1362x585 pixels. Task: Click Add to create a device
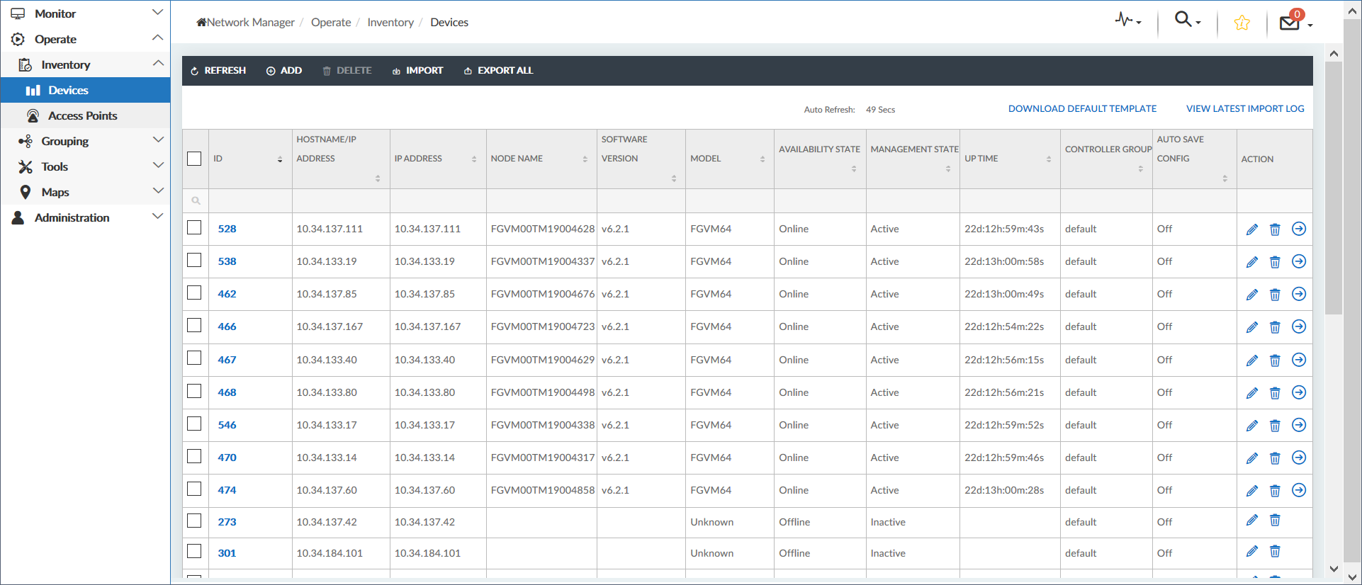tap(284, 71)
